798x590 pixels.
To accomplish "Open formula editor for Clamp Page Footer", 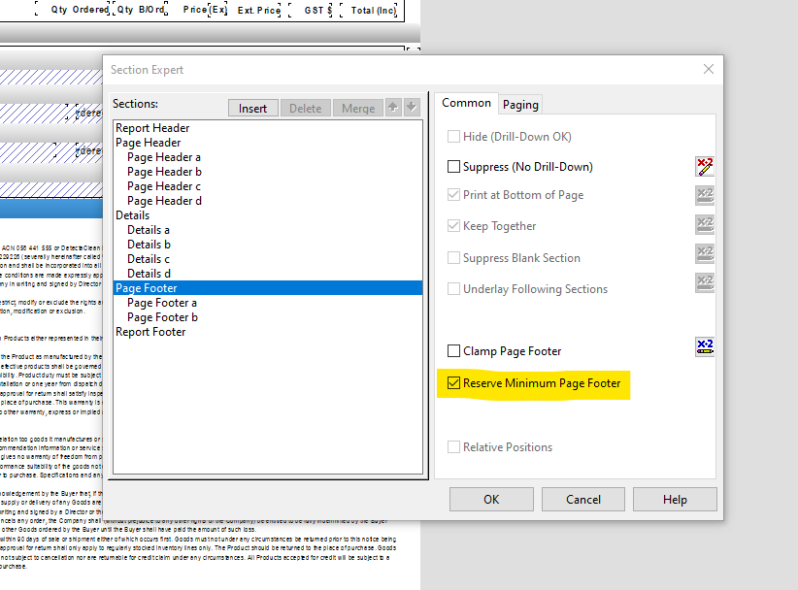I will point(705,347).
